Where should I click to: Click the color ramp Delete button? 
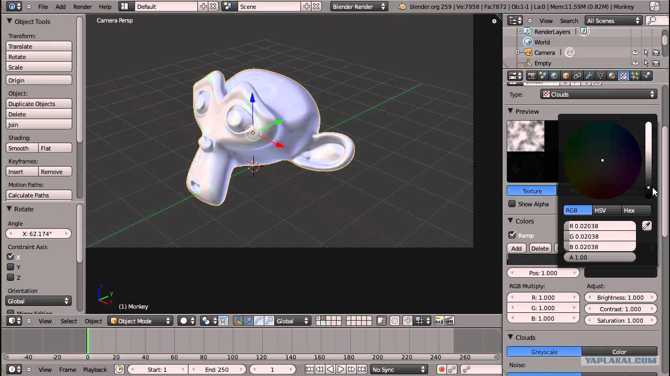tap(540, 249)
